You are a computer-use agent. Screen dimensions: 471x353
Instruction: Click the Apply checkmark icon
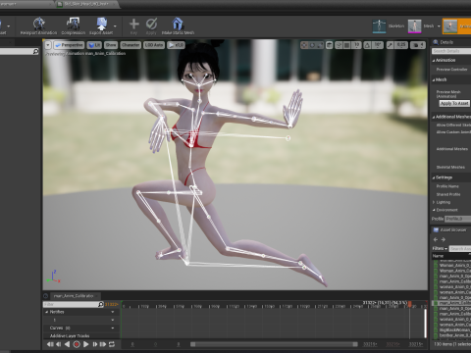click(151, 24)
